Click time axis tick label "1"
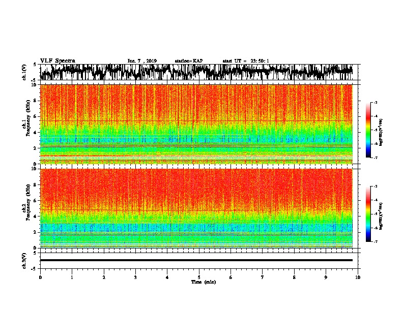This screenshot has height=311, width=403. (72, 277)
